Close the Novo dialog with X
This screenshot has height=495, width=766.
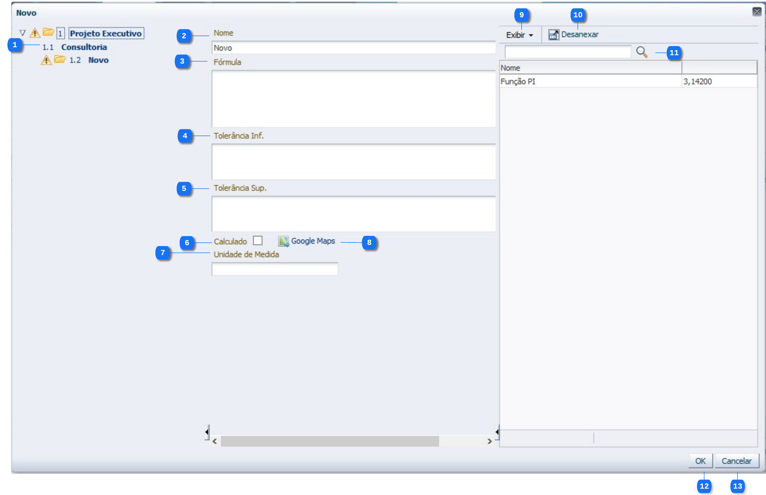click(757, 12)
